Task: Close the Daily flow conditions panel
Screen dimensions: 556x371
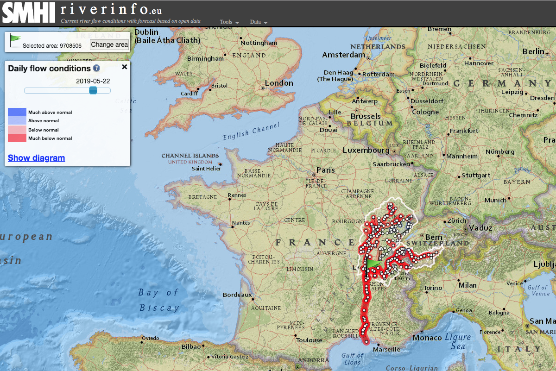Action: (x=124, y=67)
